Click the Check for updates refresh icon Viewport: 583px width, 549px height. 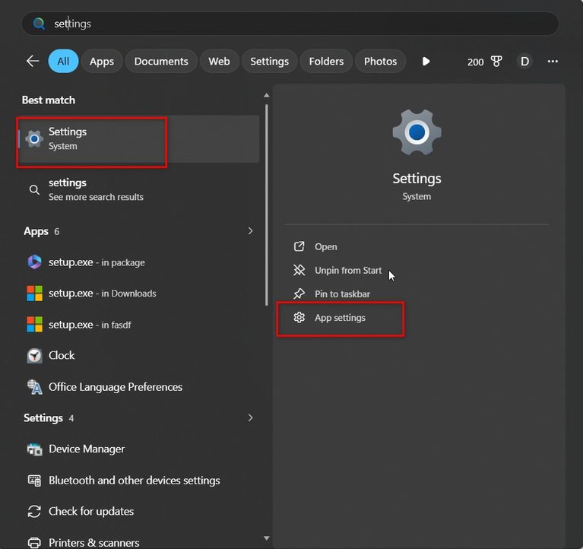coord(34,511)
